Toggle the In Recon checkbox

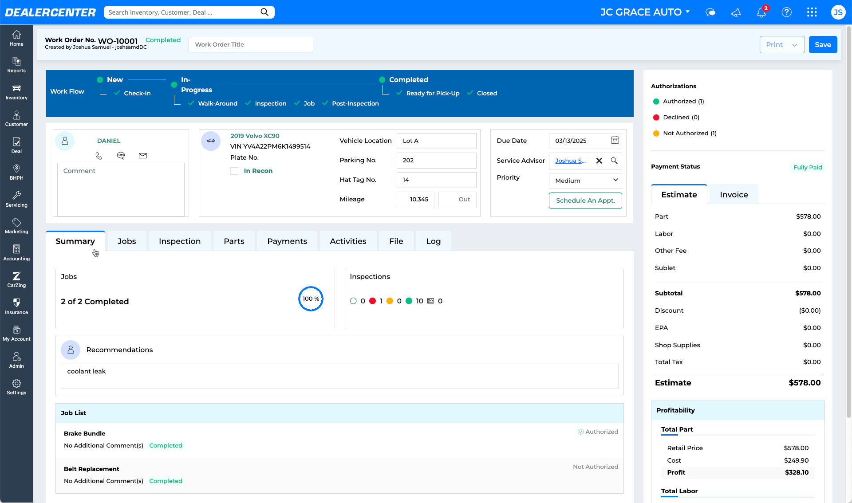pos(234,171)
